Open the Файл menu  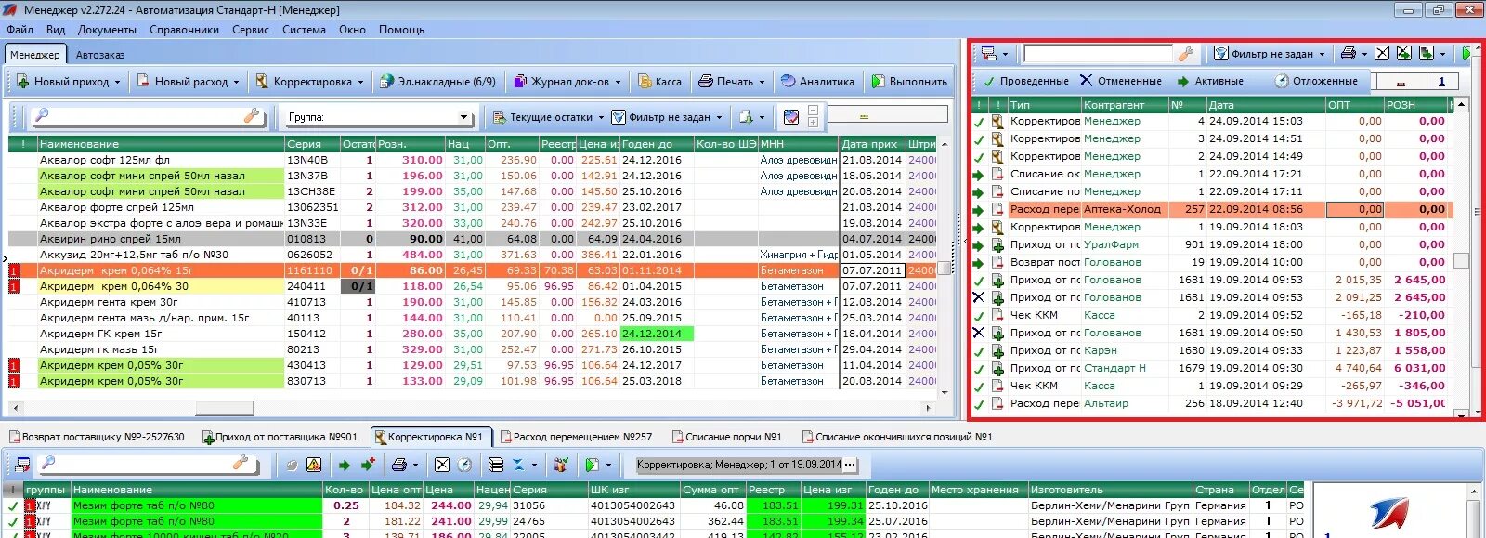click(x=20, y=30)
